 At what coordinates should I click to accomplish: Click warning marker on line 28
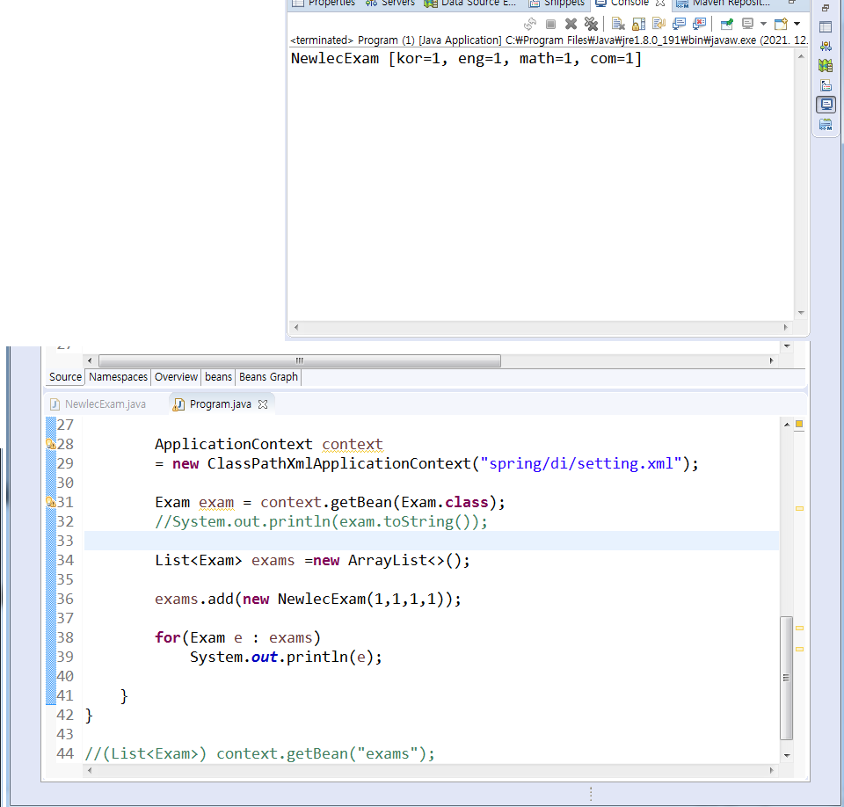[x=51, y=444]
